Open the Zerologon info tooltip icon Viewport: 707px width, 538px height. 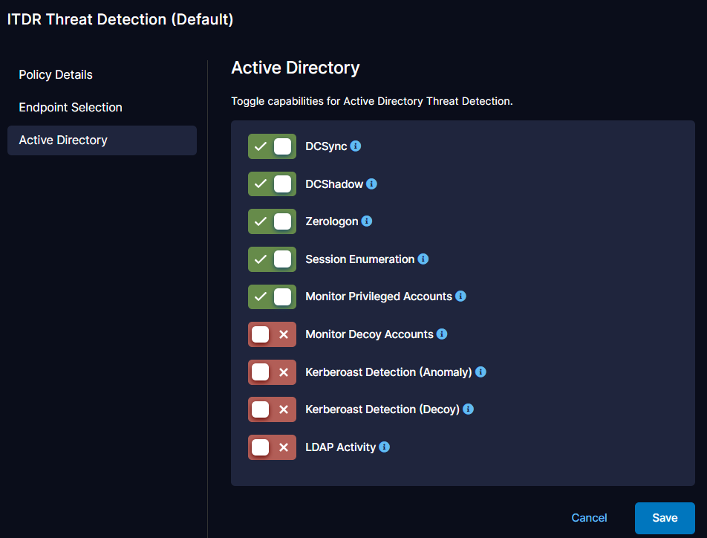click(x=367, y=221)
